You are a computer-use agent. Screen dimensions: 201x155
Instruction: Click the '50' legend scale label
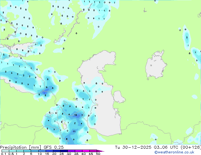98,154
